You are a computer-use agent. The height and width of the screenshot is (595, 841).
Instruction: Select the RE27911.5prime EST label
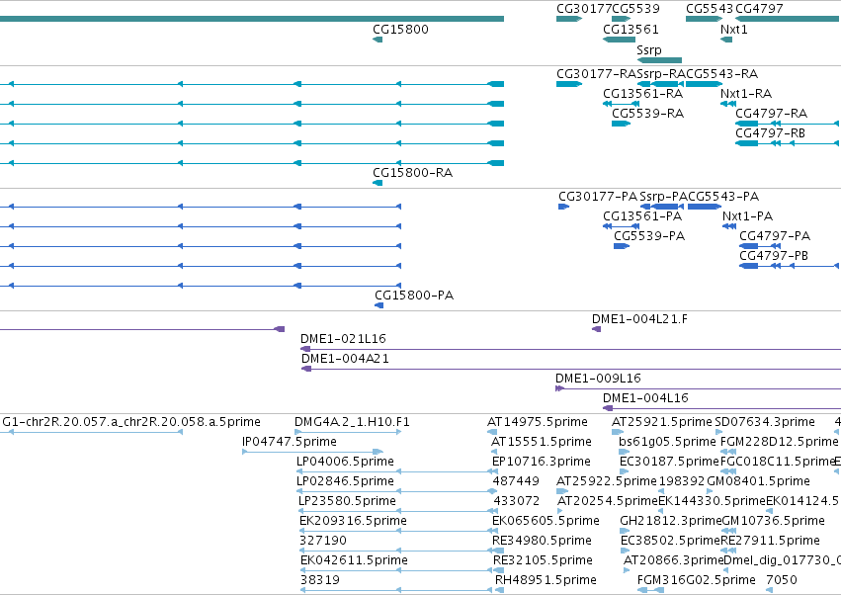(x=770, y=541)
